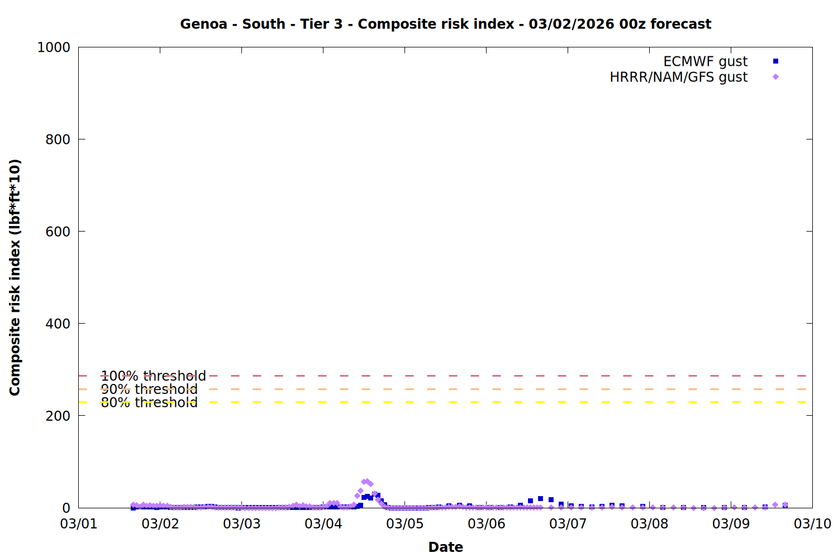Select the ECMWF gust legend label
Viewport: 838px width, 558px height.
[705, 61]
